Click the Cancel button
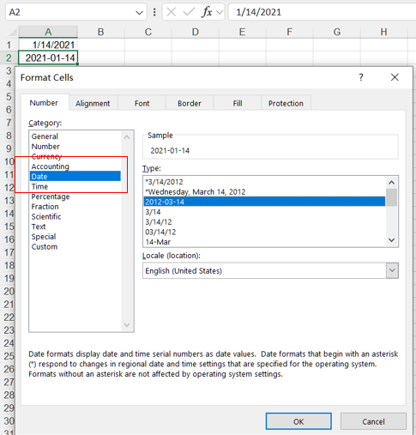 pyautogui.click(x=373, y=421)
